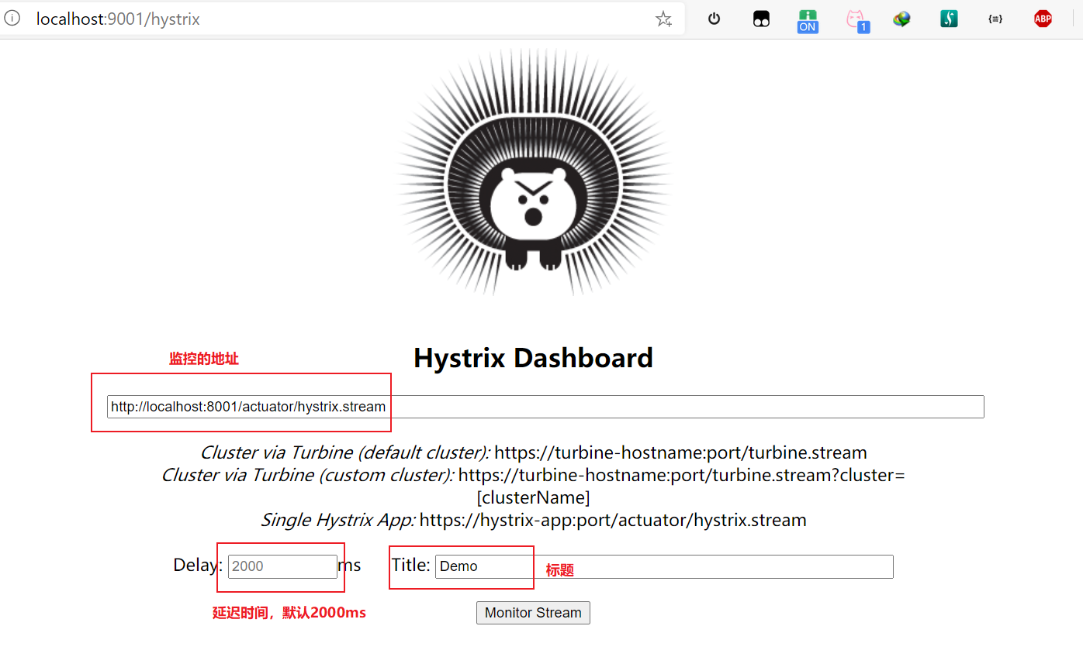
Task: Click the site info icon in address bar
Action: pos(12,19)
